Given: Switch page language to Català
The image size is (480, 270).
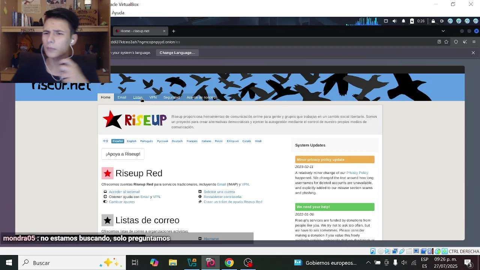Looking at the screenshot, I should 246,141.
